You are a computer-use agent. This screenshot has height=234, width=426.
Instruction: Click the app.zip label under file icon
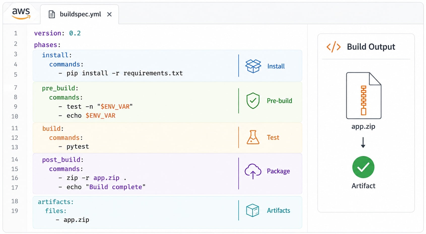(363, 127)
